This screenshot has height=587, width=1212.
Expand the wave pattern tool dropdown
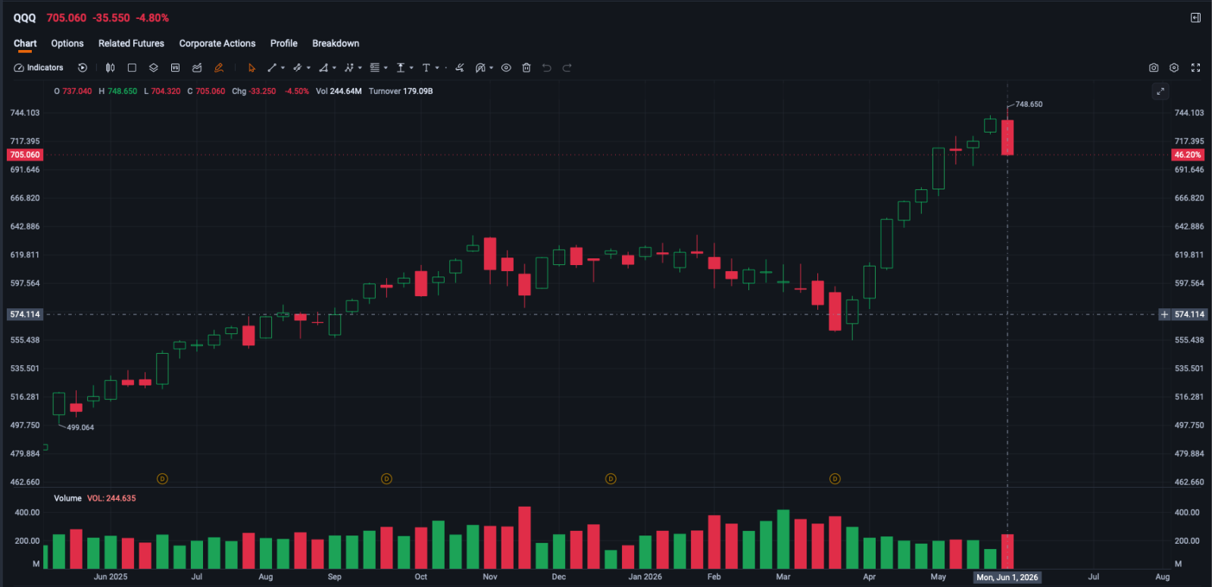pyautogui.click(x=360, y=67)
